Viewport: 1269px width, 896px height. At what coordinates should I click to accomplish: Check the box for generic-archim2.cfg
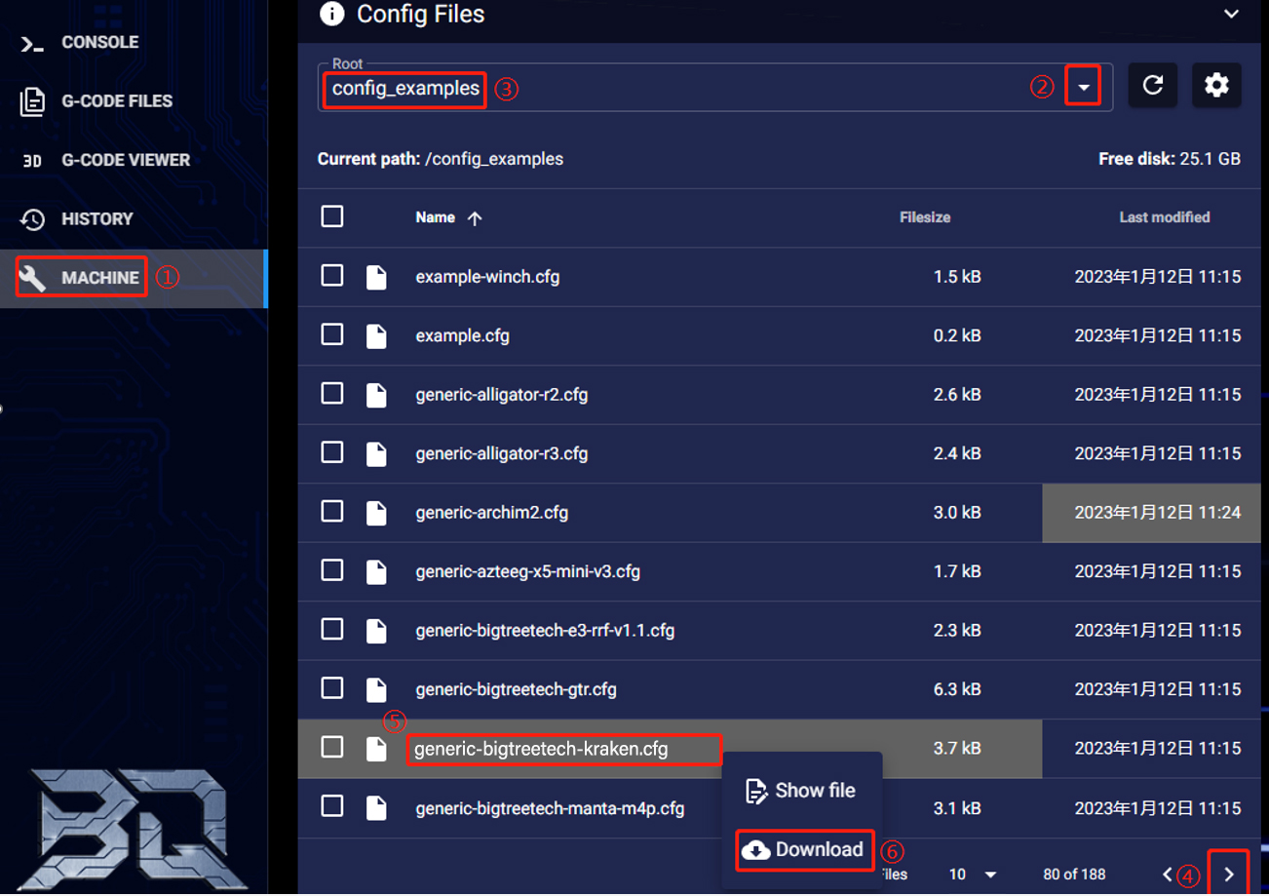[332, 511]
